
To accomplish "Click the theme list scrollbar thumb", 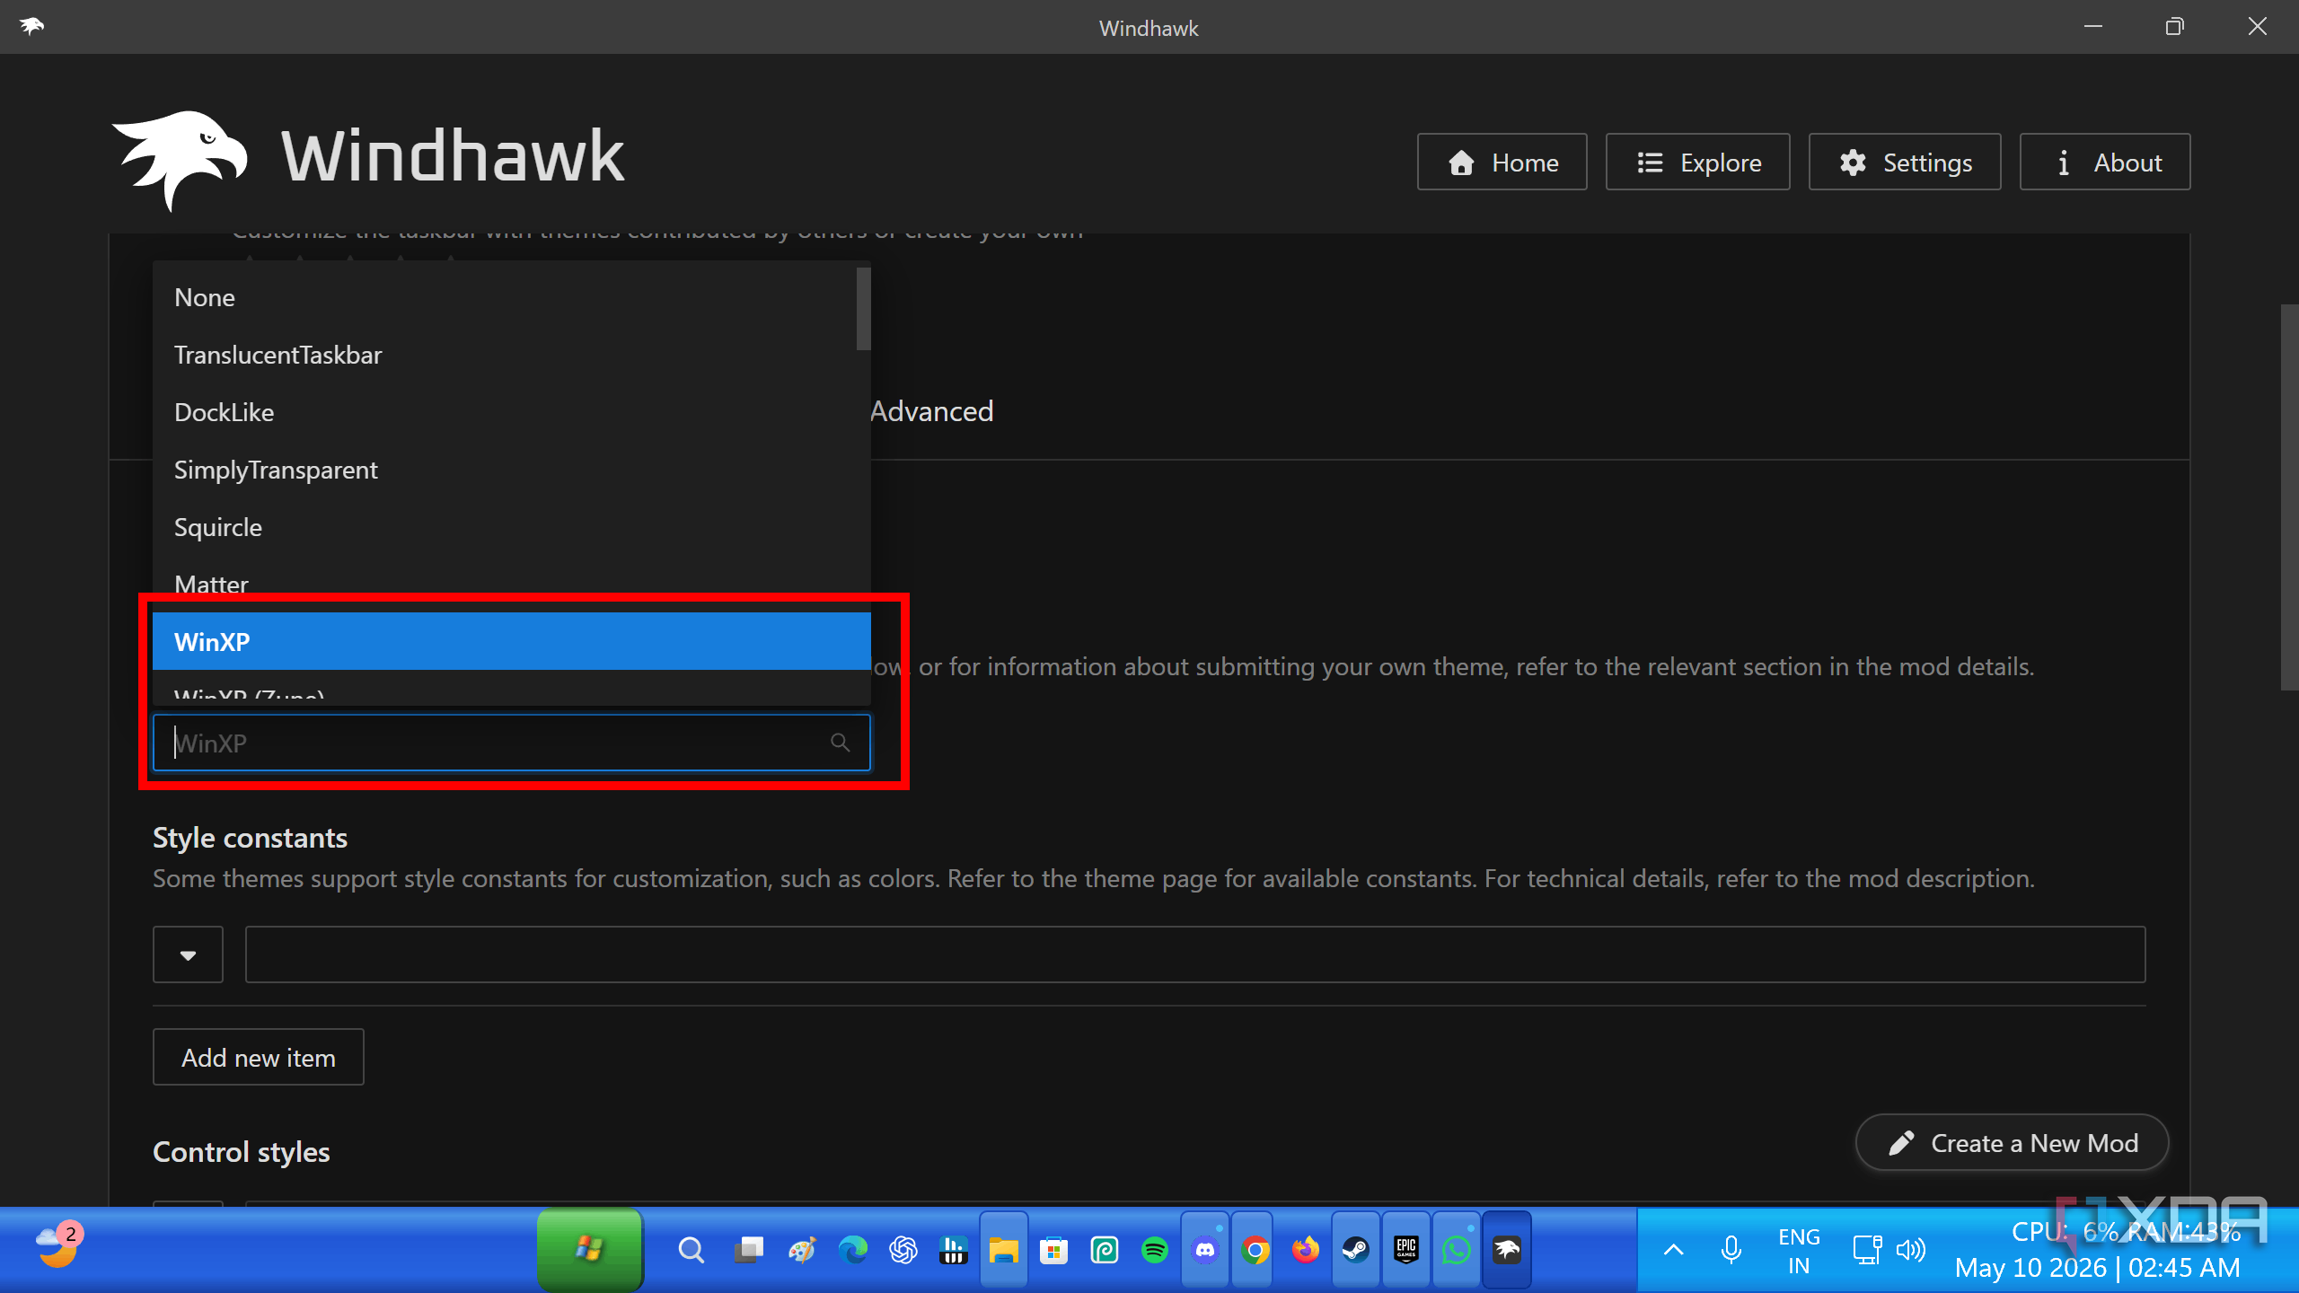I will point(864,309).
